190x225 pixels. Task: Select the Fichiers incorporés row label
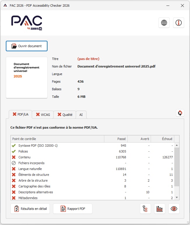point(31,163)
